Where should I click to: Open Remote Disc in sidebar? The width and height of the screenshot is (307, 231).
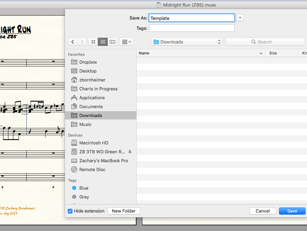click(92, 169)
